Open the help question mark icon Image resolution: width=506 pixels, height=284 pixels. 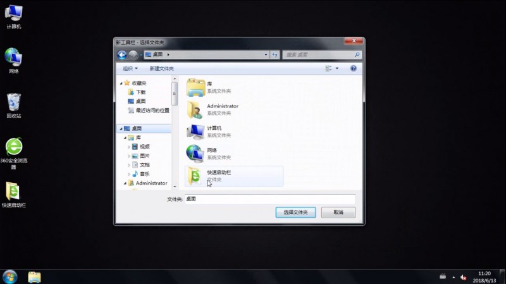click(354, 68)
